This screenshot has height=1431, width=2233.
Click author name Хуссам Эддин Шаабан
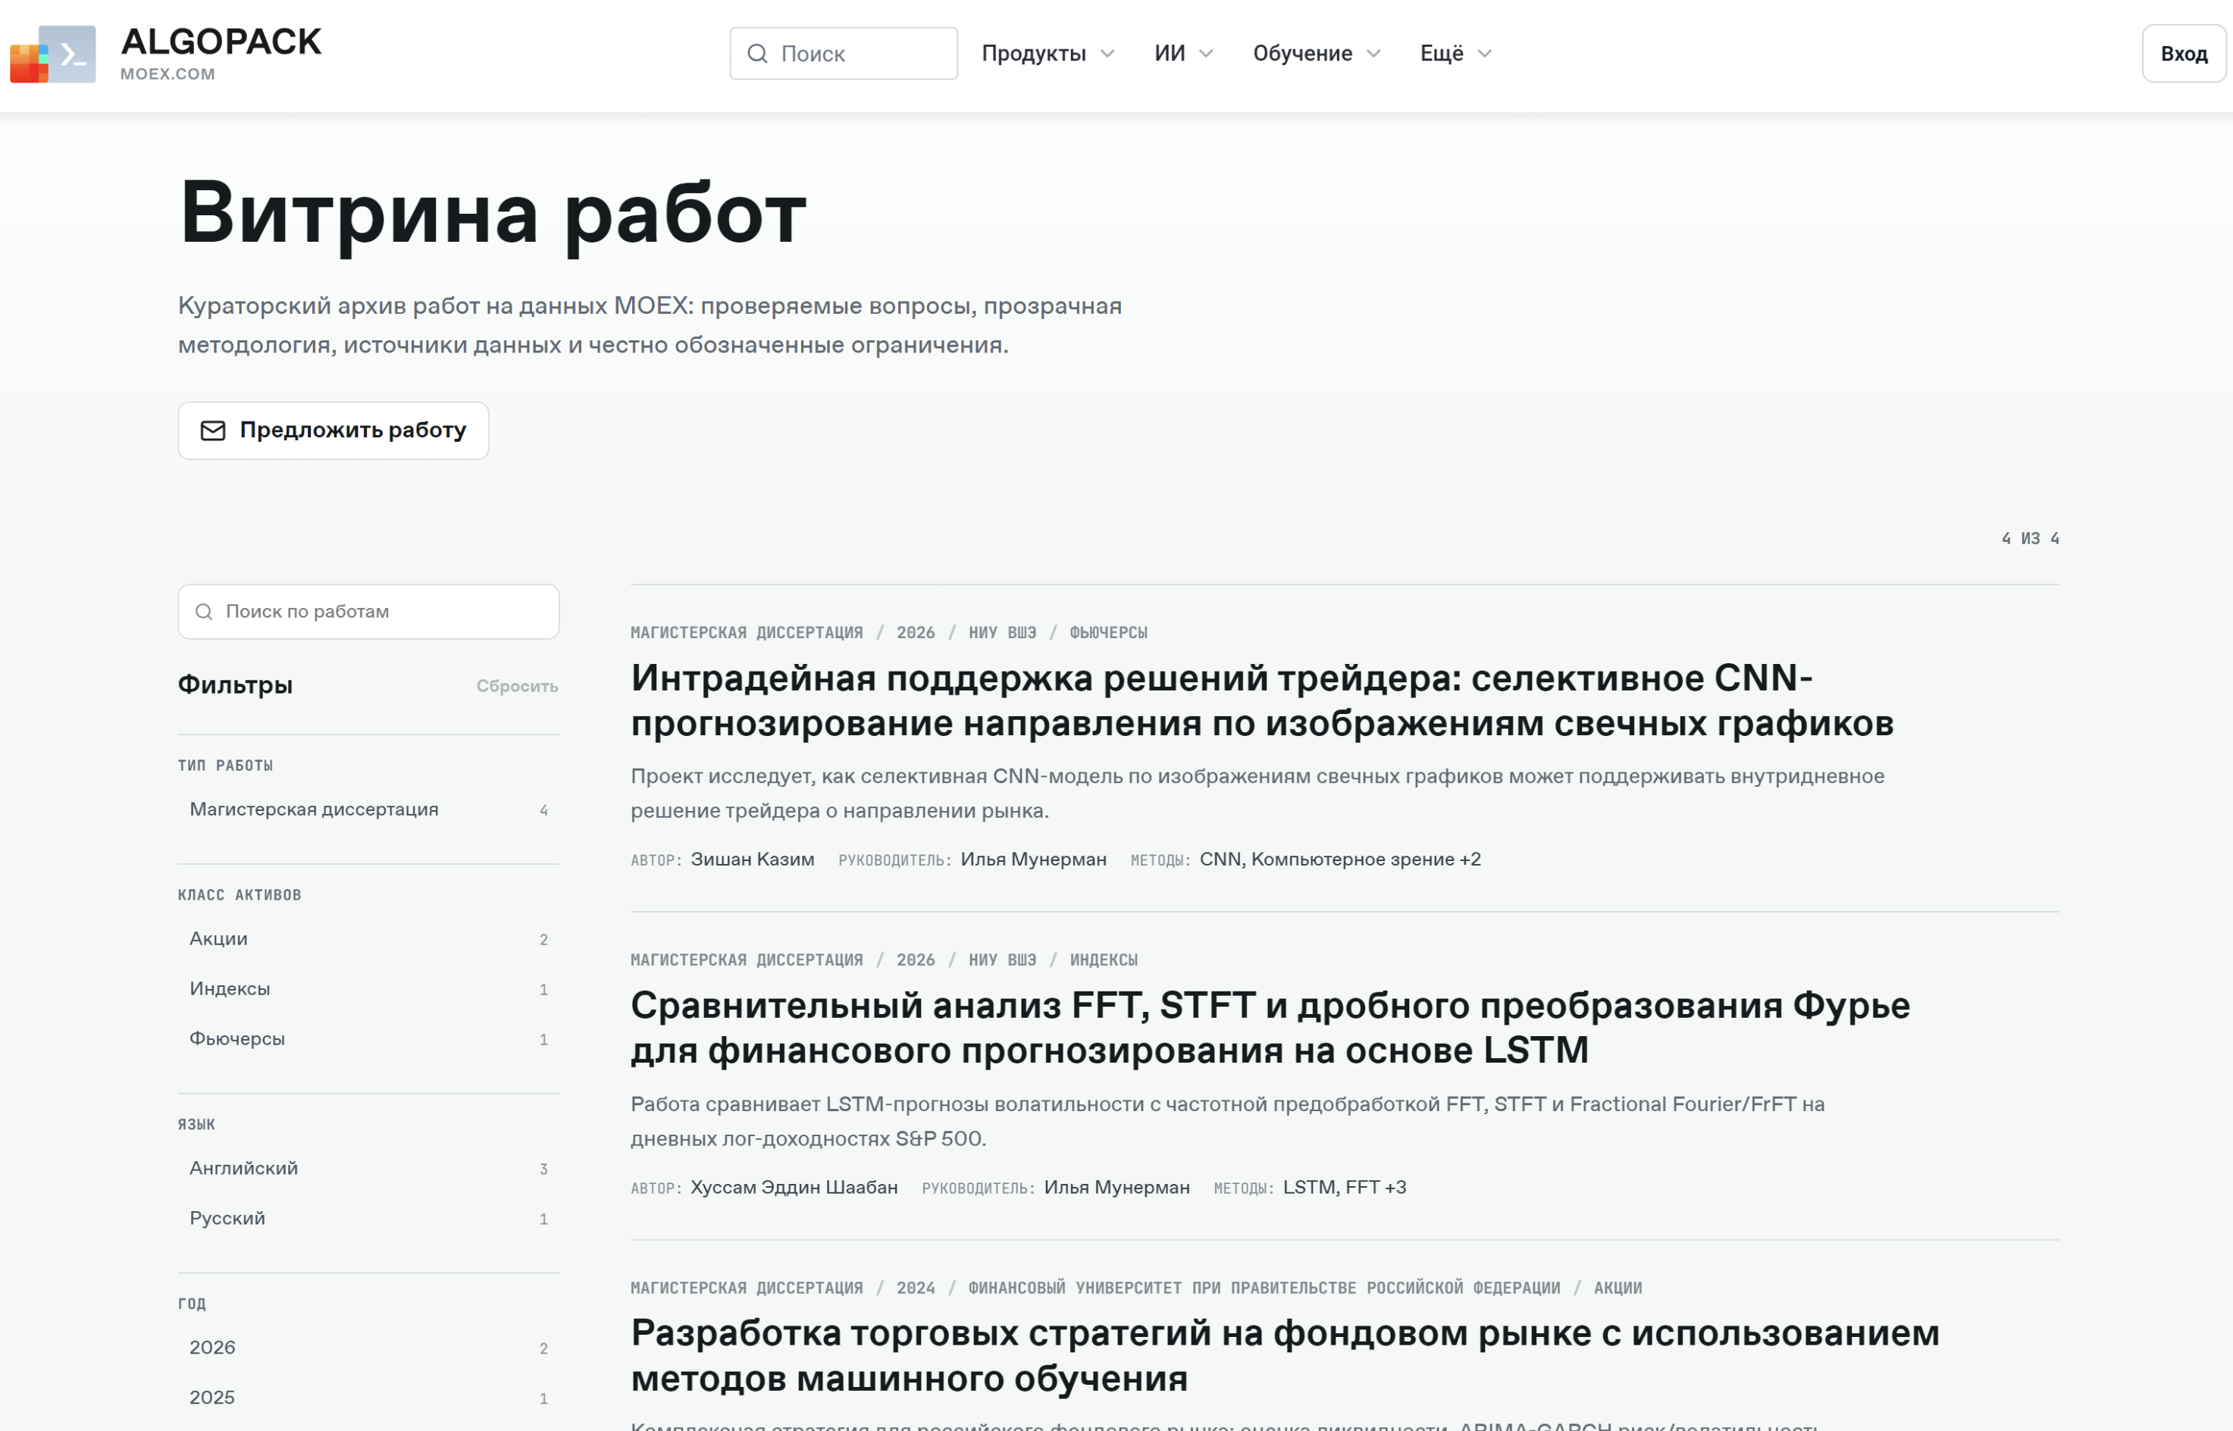[794, 1188]
